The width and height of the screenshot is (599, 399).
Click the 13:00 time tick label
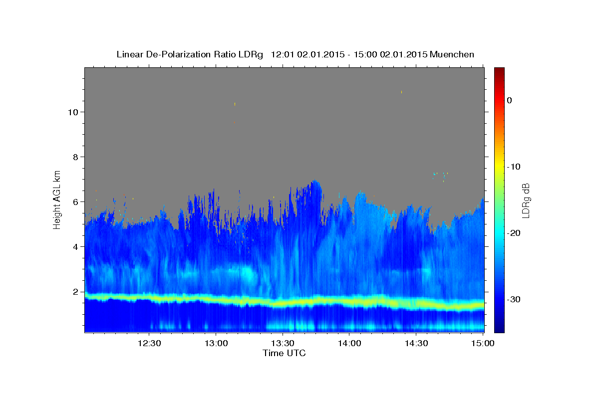click(x=216, y=344)
